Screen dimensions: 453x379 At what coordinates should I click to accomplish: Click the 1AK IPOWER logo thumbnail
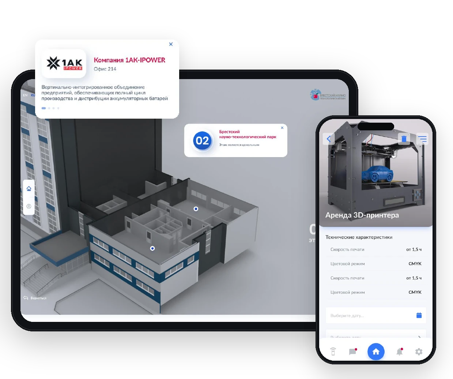click(x=64, y=63)
